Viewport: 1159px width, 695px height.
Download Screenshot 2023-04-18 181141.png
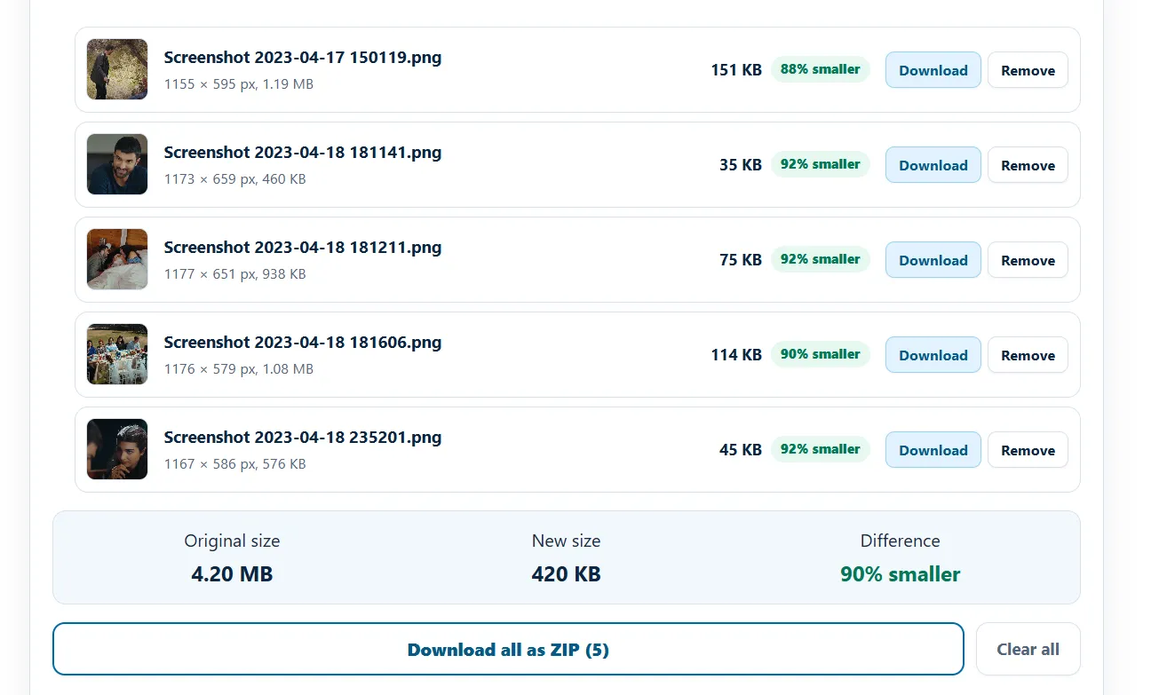pyautogui.click(x=933, y=165)
